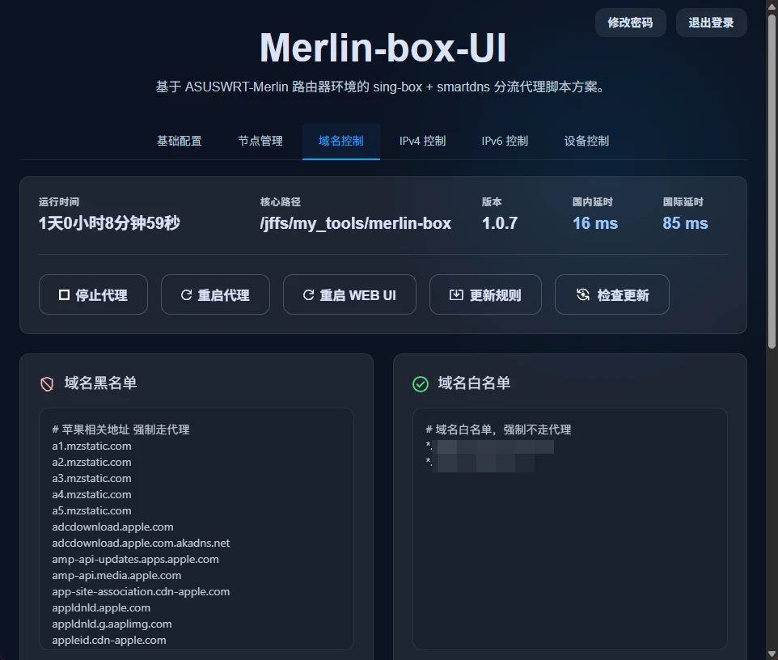Click the a4.mzstatic.com blacklist entry
Screen dimensions: 778x660
click(92, 494)
